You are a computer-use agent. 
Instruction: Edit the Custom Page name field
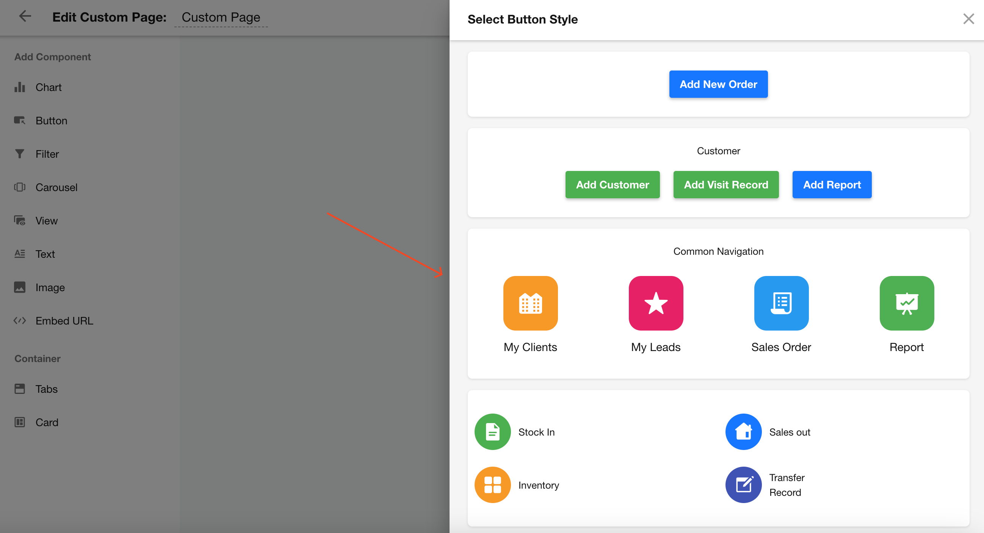pyautogui.click(x=221, y=17)
